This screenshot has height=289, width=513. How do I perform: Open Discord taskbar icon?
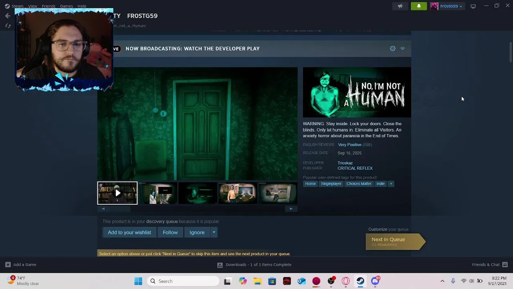pyautogui.click(x=375, y=281)
